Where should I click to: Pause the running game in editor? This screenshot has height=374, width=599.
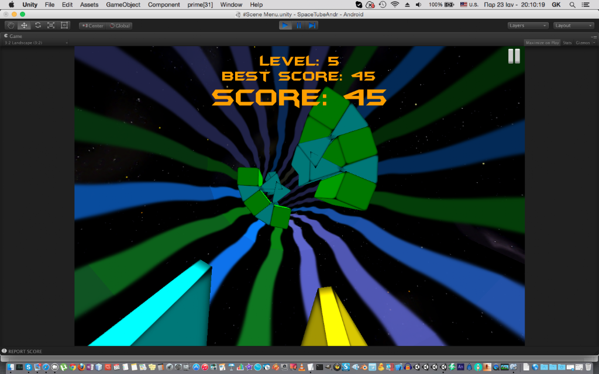tap(299, 26)
